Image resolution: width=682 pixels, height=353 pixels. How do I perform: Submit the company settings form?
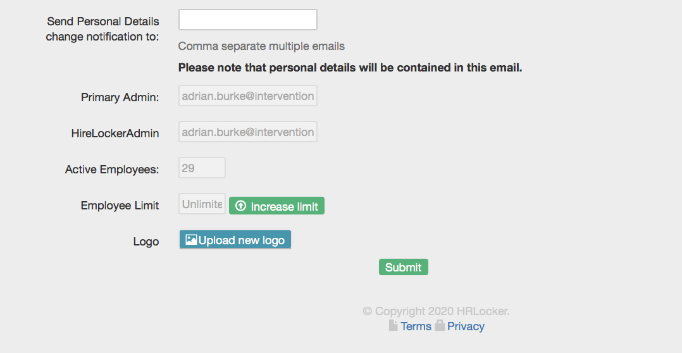click(x=403, y=267)
